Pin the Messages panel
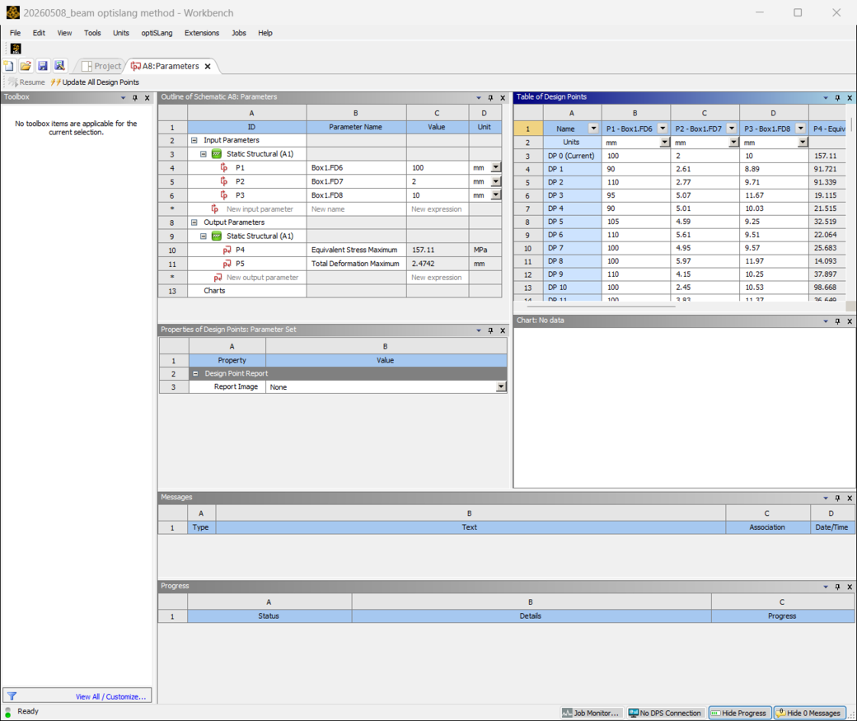 point(837,498)
